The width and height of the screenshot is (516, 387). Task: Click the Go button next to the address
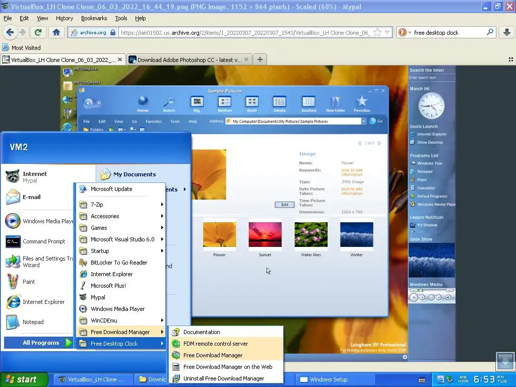pos(376,121)
